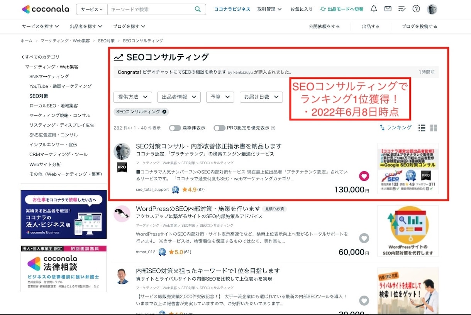Open the サービスを探す menu
This screenshot has width=471, height=315.
[41, 27]
